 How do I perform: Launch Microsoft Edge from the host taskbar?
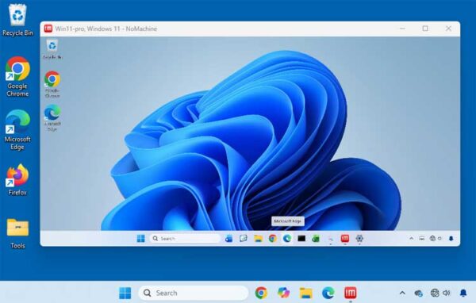(328, 293)
